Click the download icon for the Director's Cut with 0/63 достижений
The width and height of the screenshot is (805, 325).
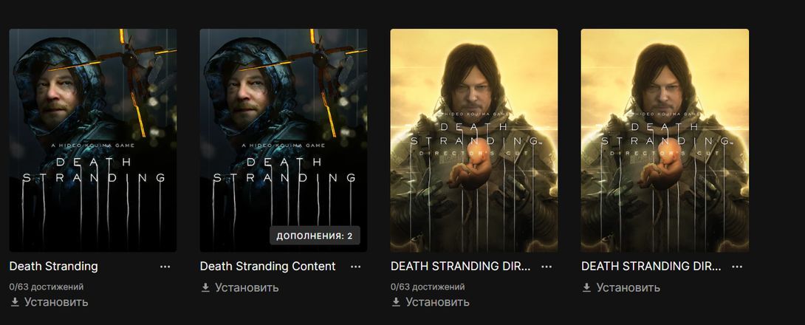396,302
